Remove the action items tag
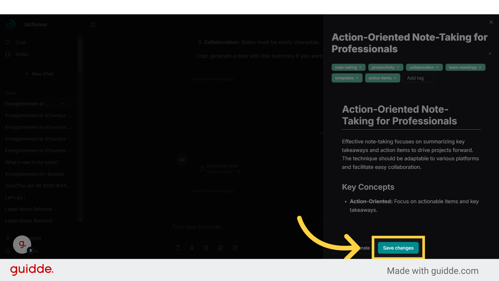499x281 pixels. (395, 78)
